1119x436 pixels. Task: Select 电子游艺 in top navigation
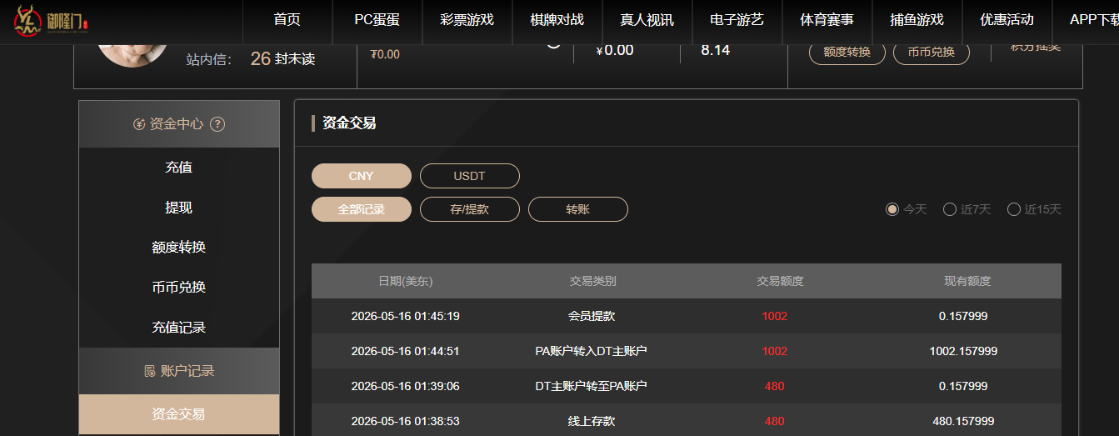(x=737, y=20)
